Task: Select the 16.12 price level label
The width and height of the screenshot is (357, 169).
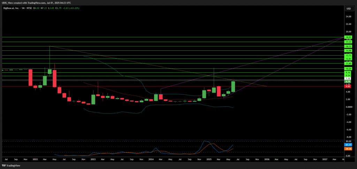Action: 348,46
